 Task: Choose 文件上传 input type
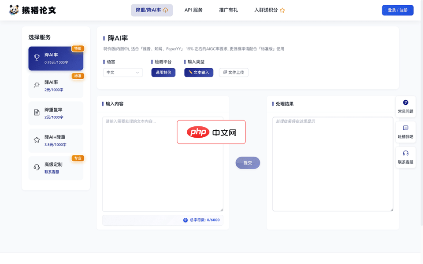point(234,73)
